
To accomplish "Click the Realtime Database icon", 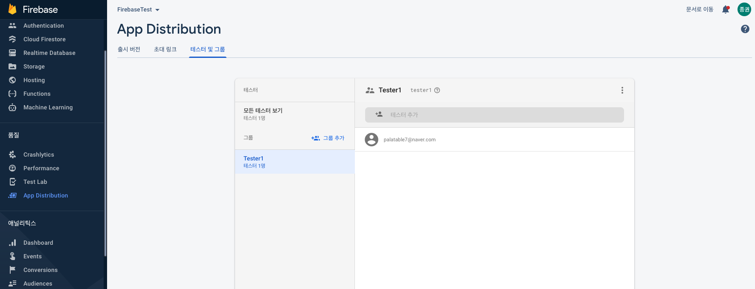I will [12, 53].
